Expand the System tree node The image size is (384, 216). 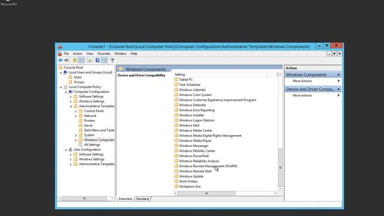(76, 135)
